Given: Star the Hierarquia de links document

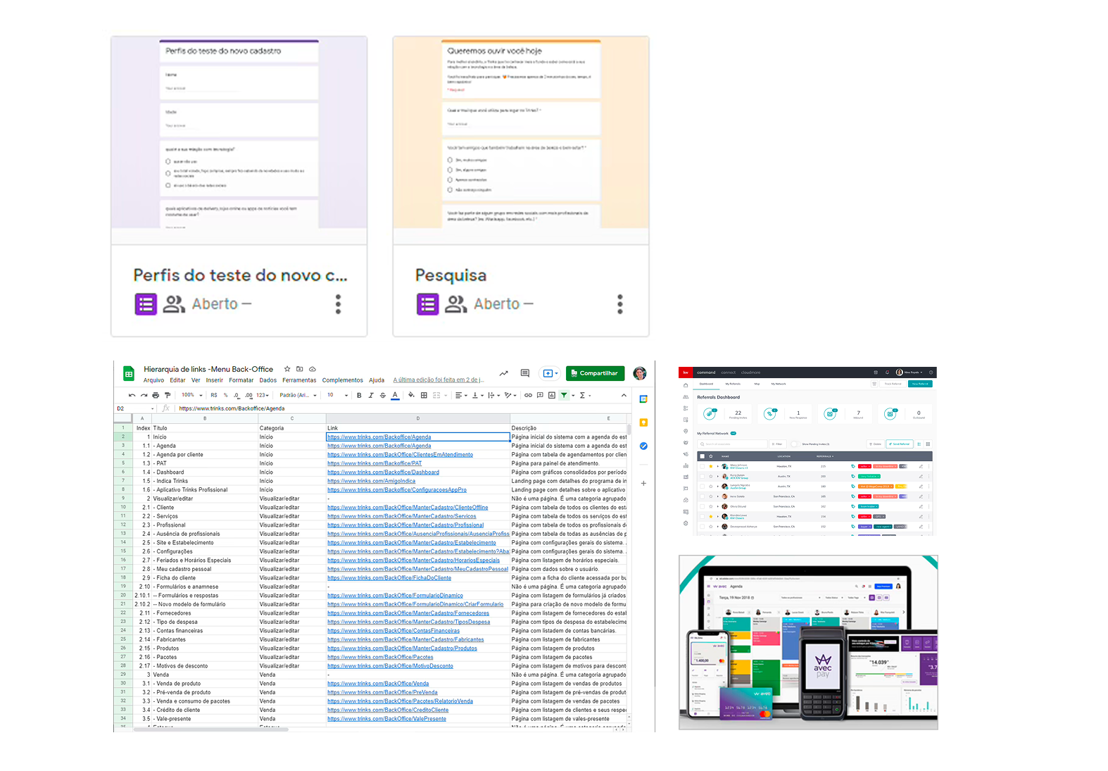Looking at the screenshot, I should pyautogui.click(x=287, y=369).
